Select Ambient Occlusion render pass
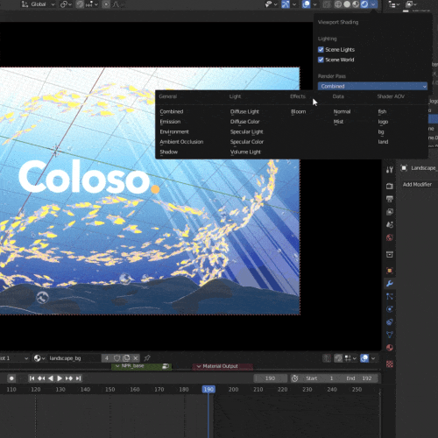Screen dimensions: 438x438 click(x=181, y=142)
